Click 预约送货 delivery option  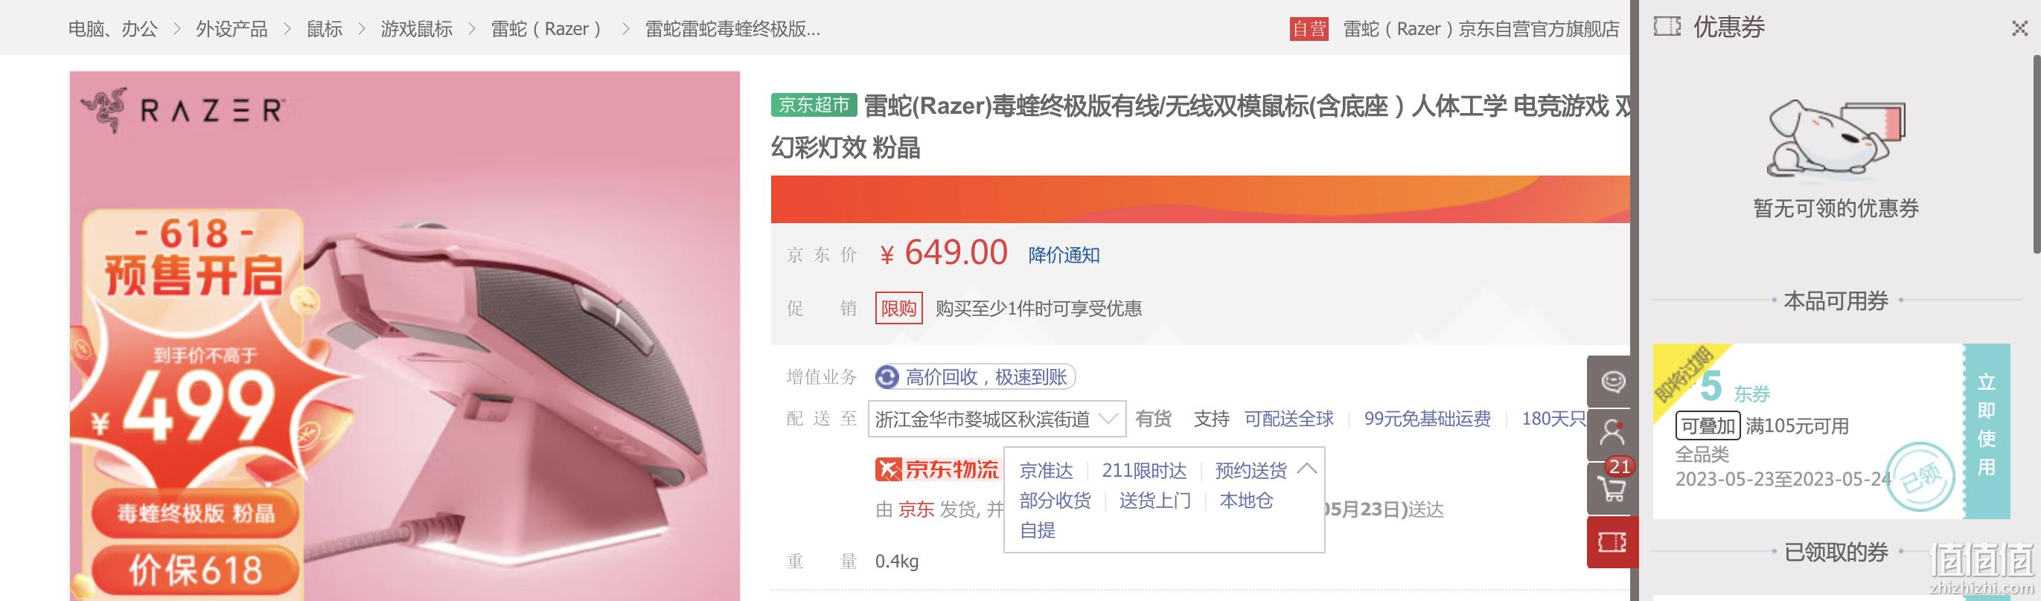1251,471
